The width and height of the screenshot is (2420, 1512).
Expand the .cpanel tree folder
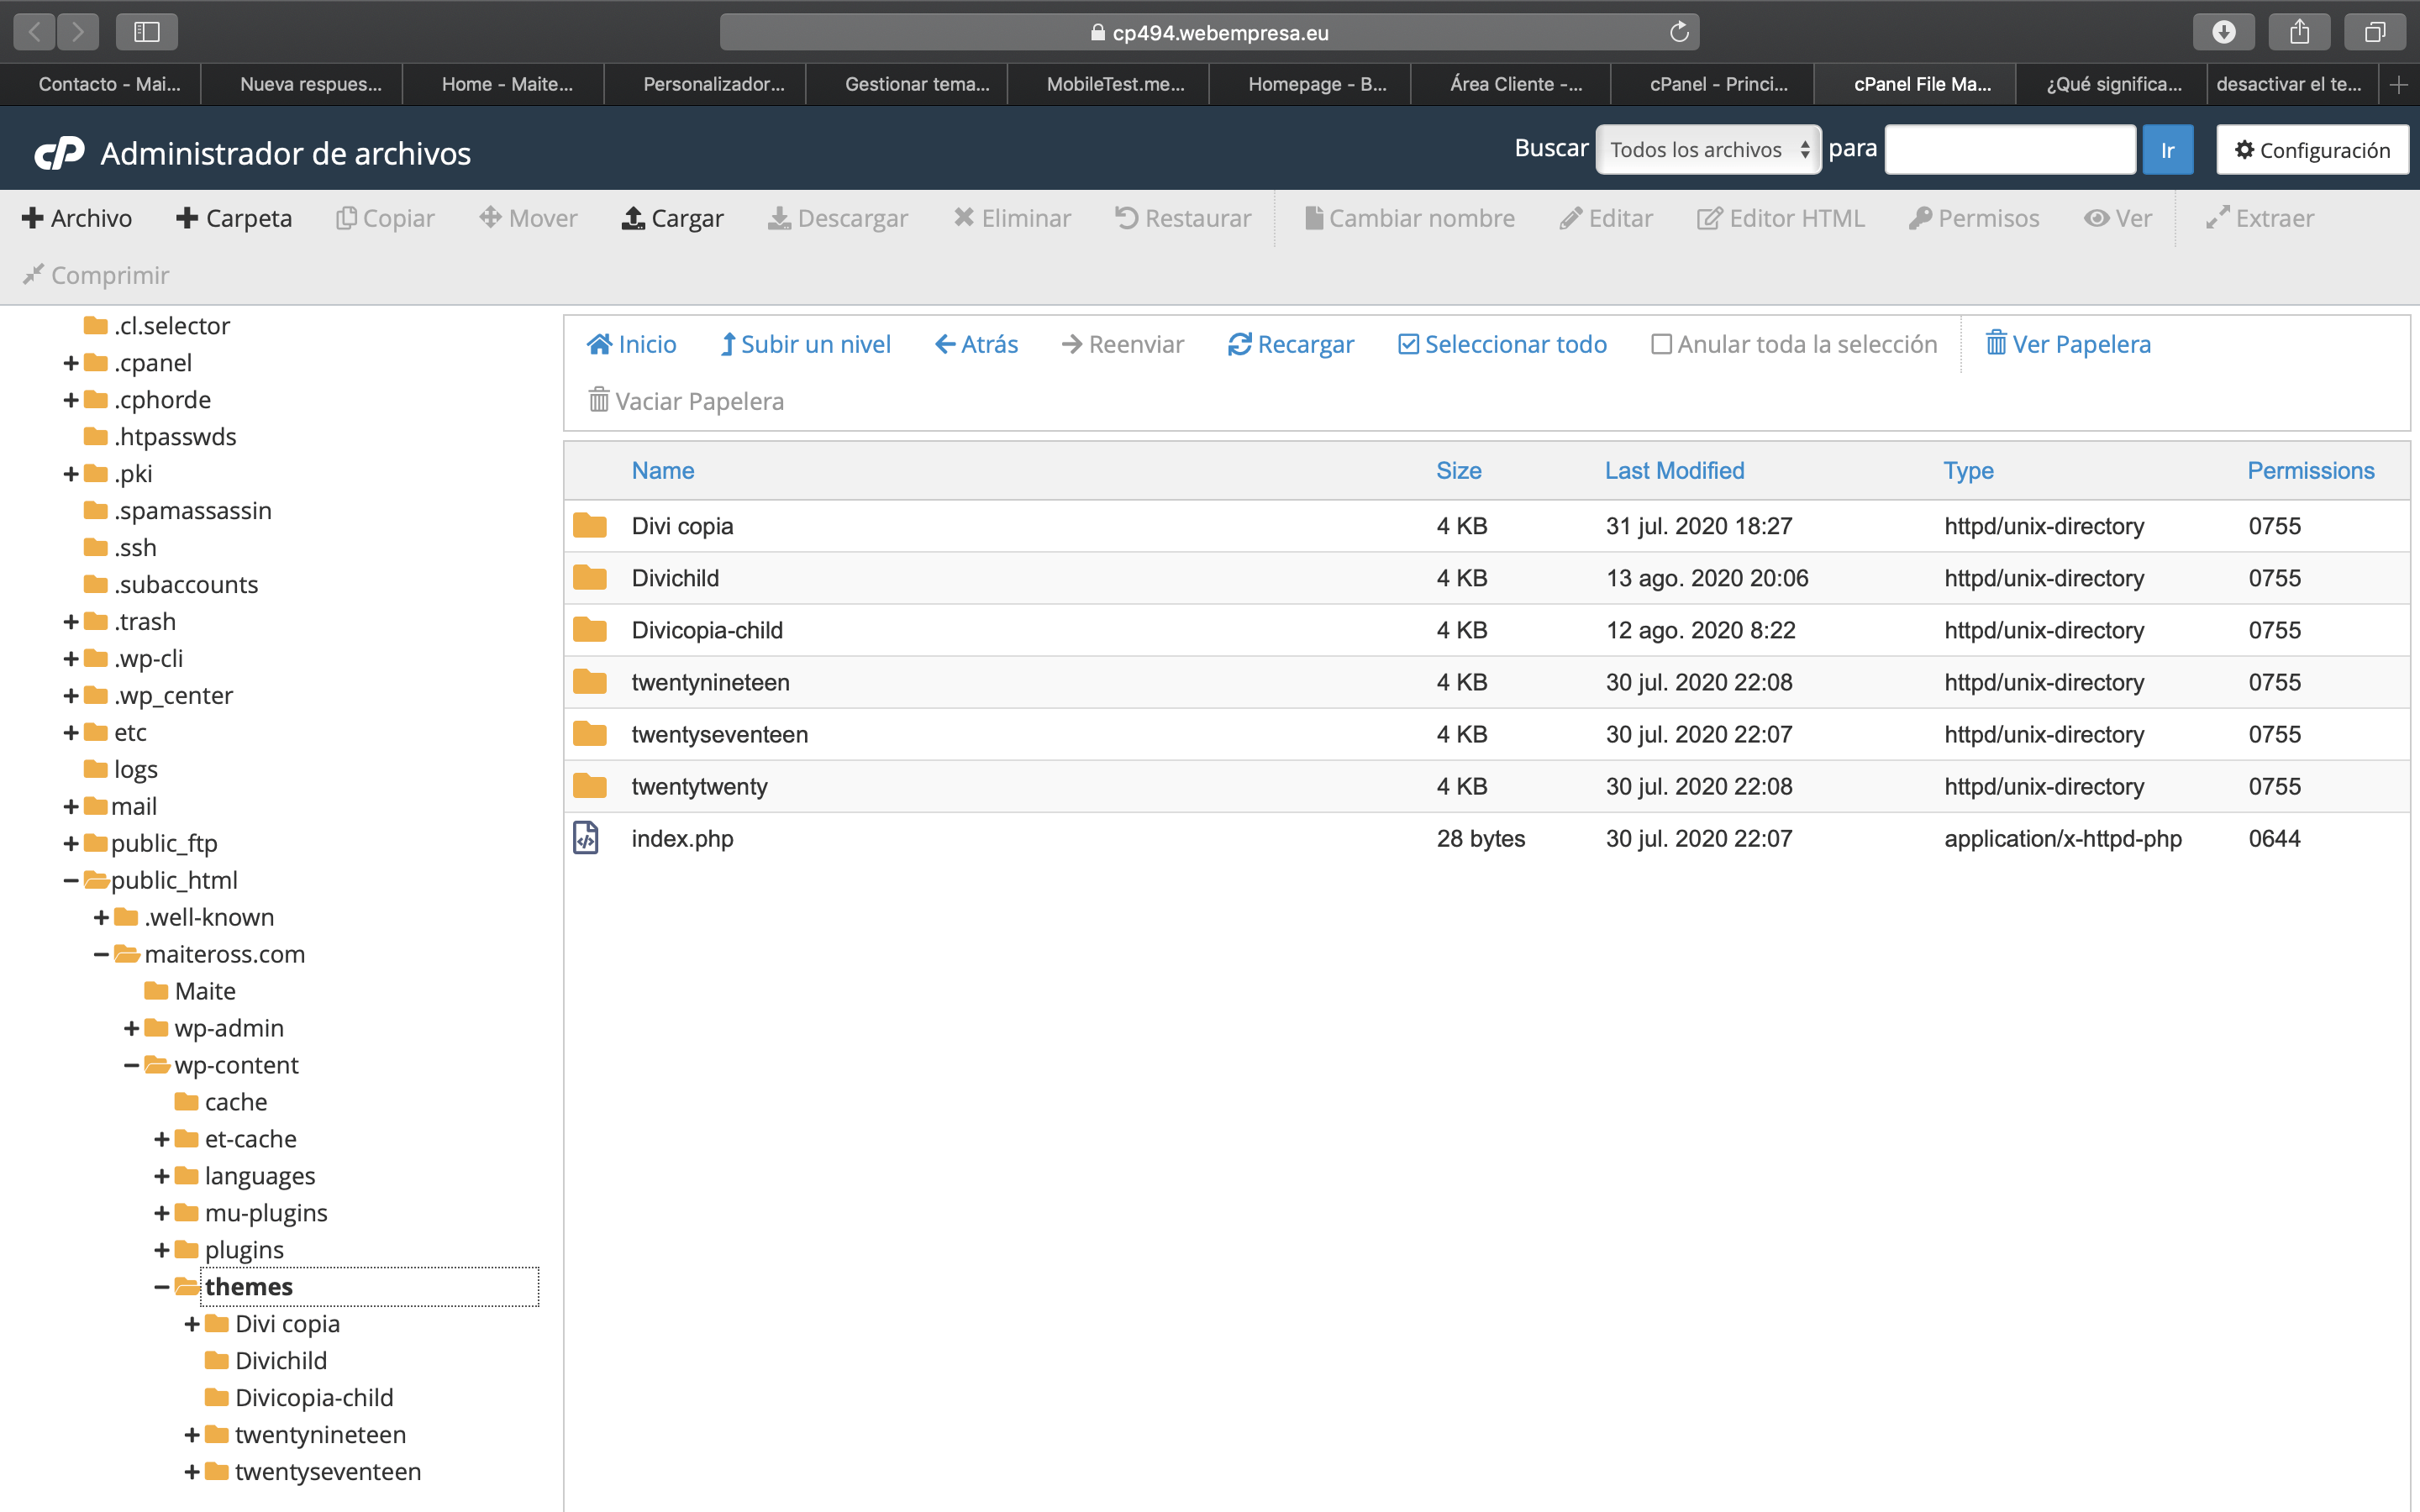(71, 363)
